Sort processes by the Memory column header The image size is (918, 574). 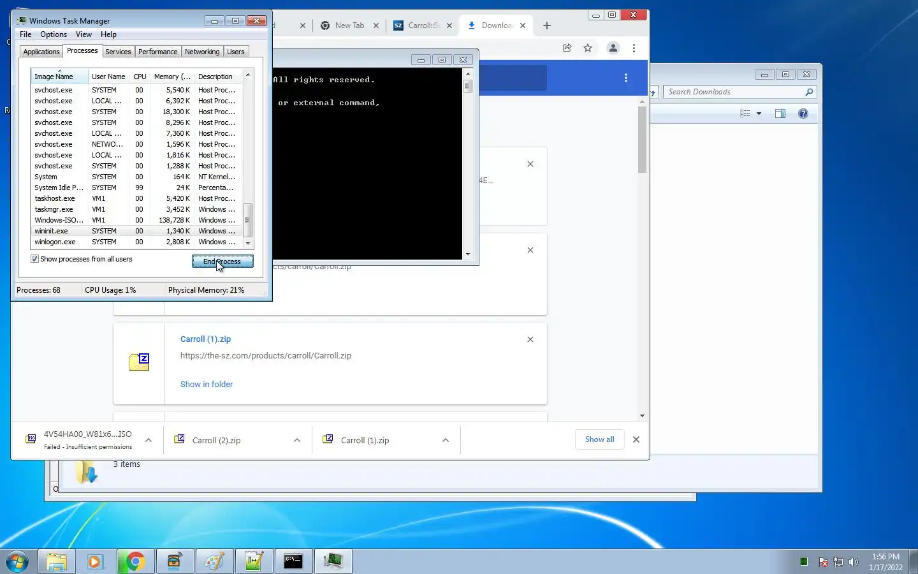pos(172,77)
